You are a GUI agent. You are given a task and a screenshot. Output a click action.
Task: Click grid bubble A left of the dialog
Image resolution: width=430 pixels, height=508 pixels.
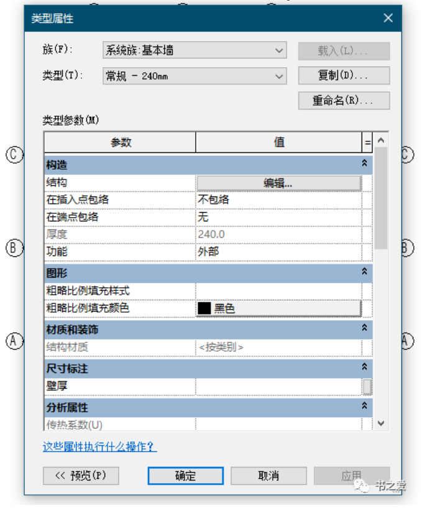pyautogui.click(x=14, y=341)
